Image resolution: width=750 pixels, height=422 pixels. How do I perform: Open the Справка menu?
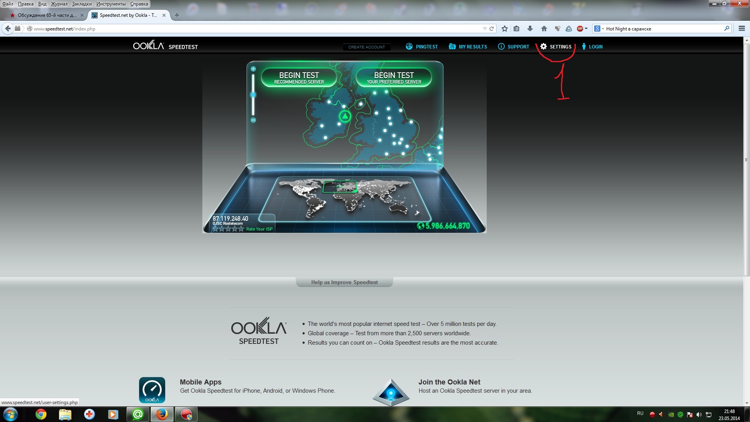[x=139, y=4]
